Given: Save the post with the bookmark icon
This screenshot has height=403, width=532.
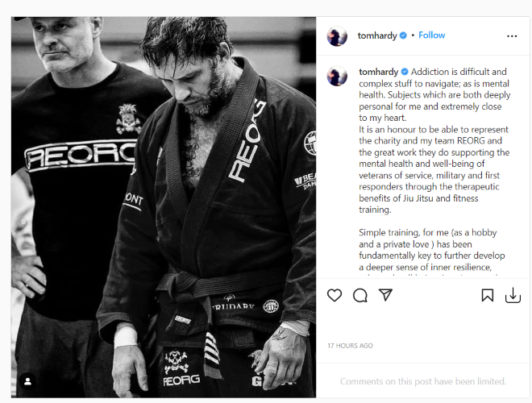Looking at the screenshot, I should (487, 295).
